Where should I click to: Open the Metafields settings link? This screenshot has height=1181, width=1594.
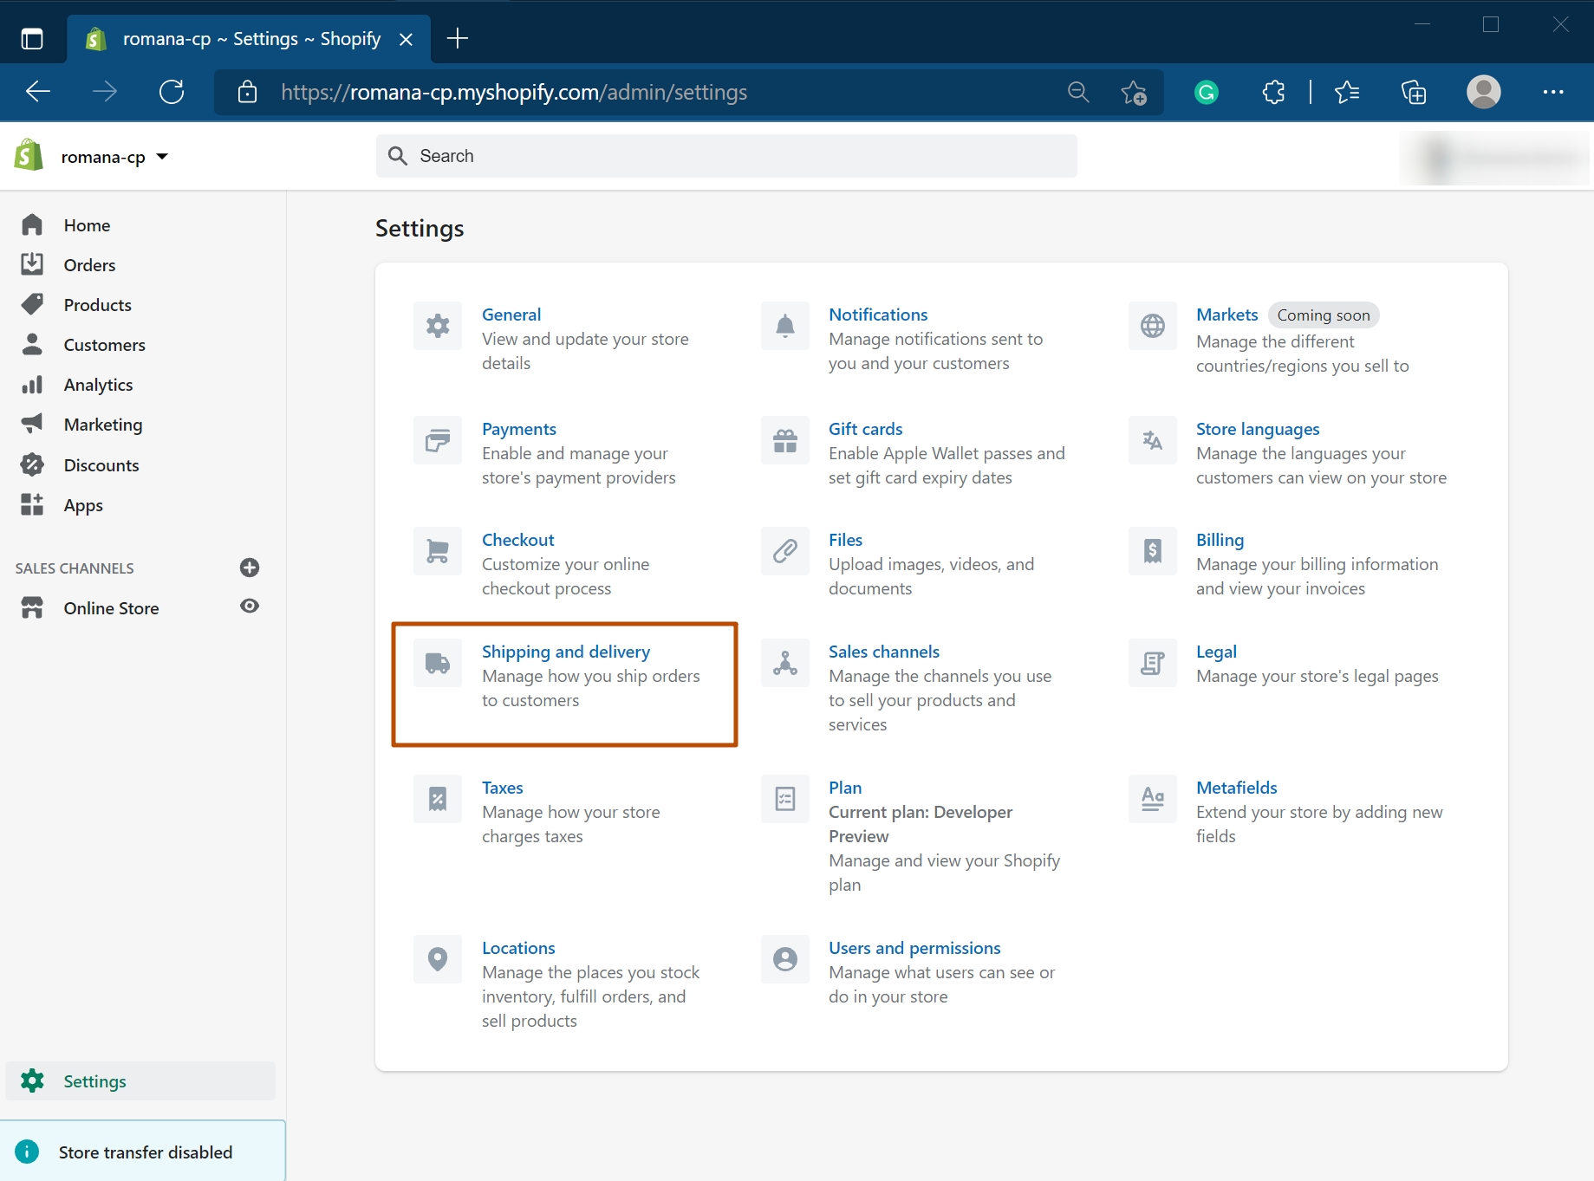pos(1237,788)
